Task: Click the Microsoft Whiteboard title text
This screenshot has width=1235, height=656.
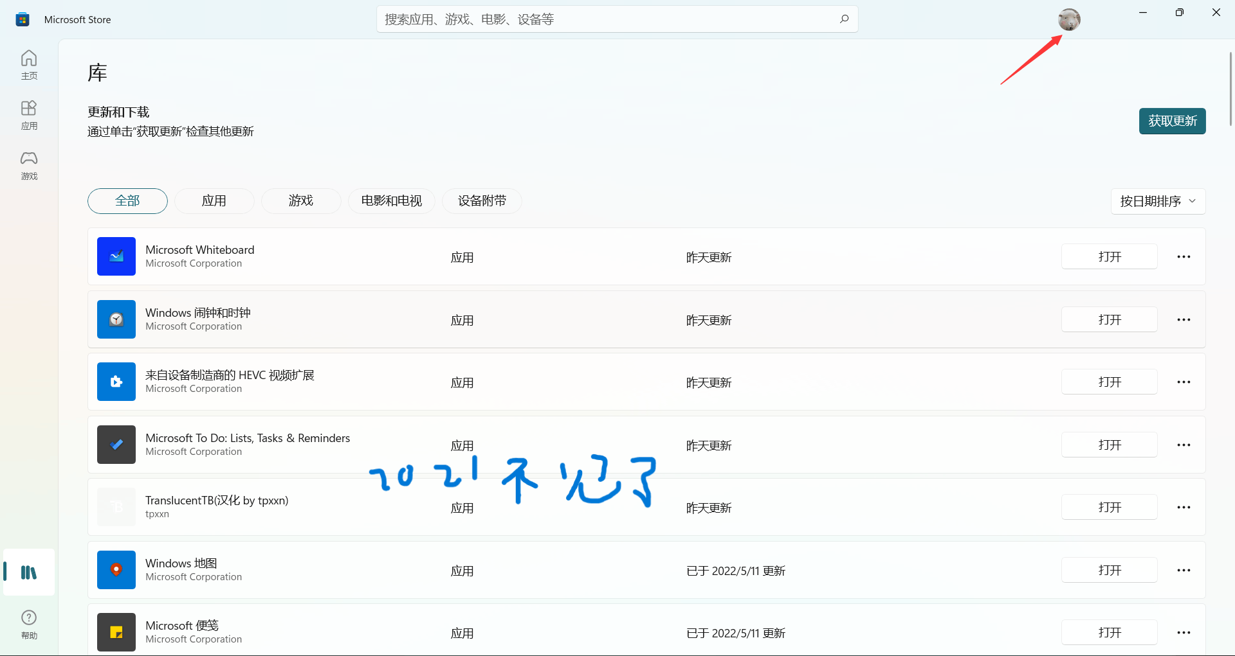Action: 199,250
